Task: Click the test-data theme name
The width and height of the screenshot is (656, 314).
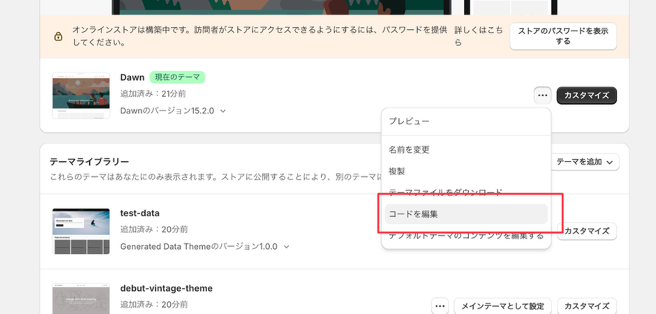Action: tap(140, 213)
